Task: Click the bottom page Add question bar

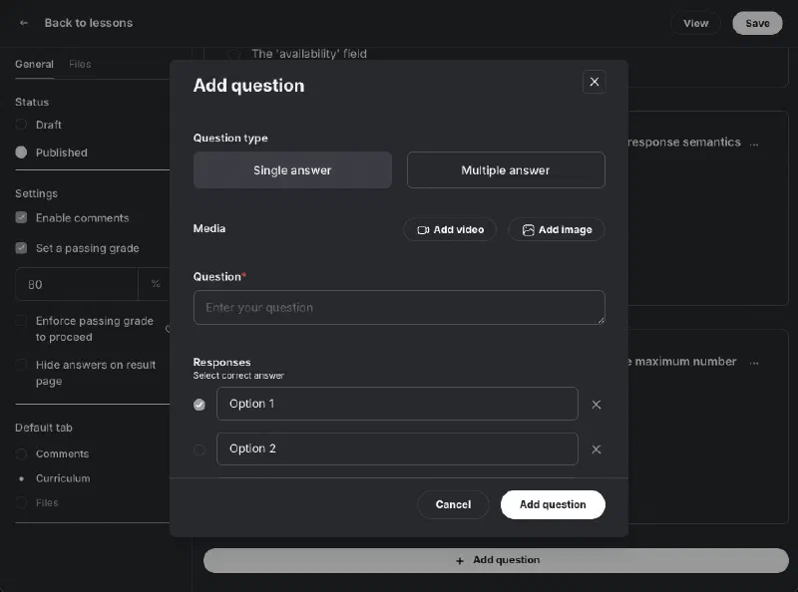Action: point(496,560)
